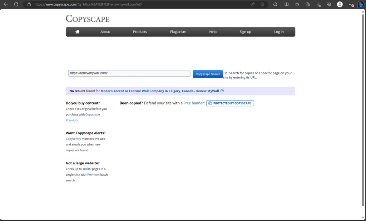This screenshot has width=366, height=221.
Task: Click the URL search input field
Action: (129, 73)
